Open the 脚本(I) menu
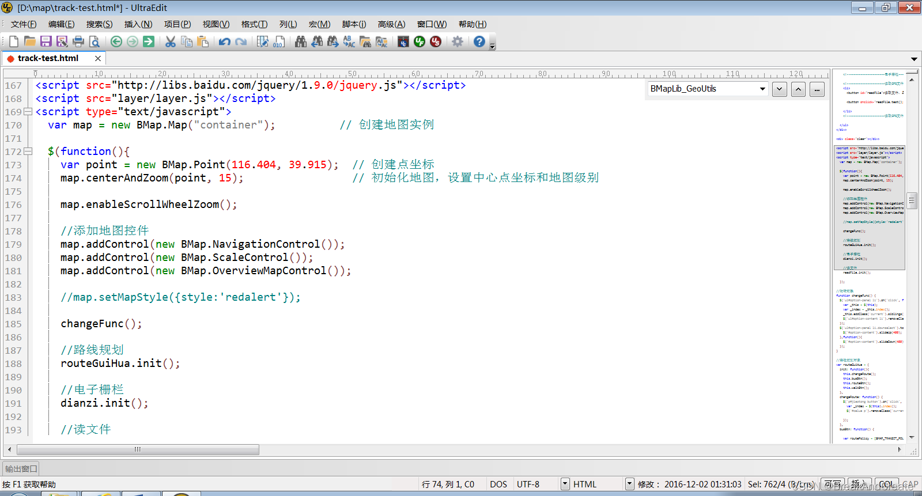This screenshot has height=496, width=922. (354, 24)
